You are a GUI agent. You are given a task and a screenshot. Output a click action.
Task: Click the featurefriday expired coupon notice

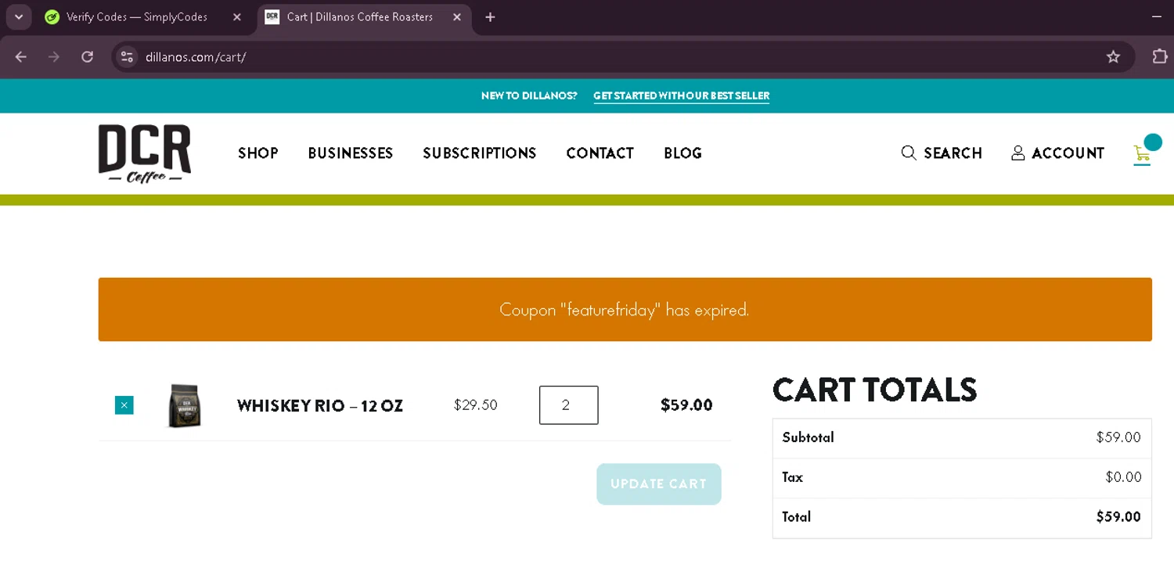pyautogui.click(x=625, y=310)
